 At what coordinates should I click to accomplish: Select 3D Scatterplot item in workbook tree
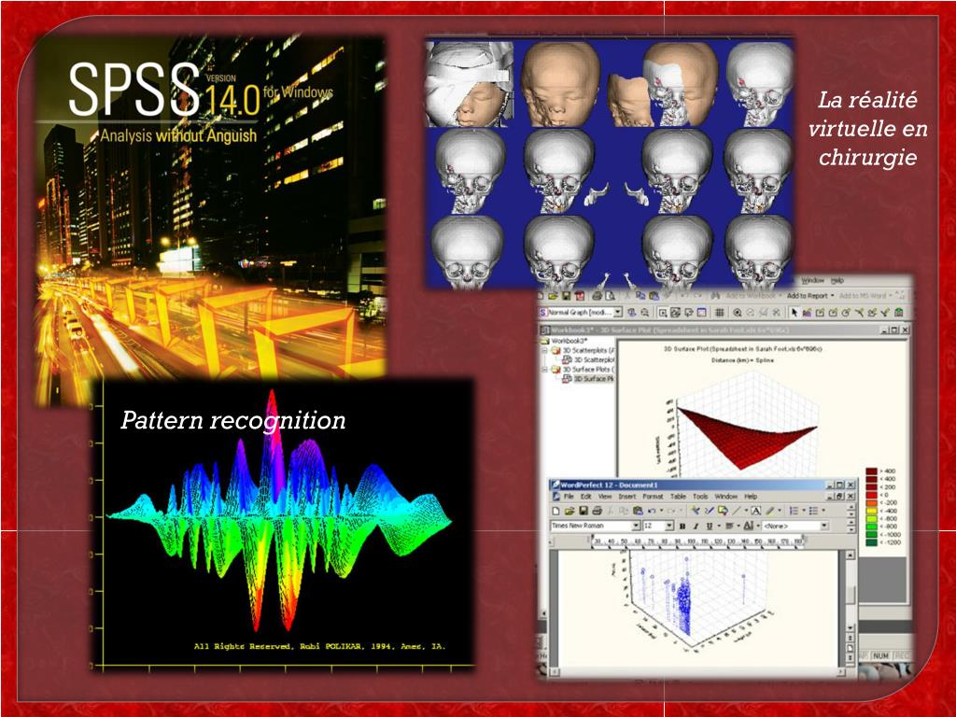coord(588,359)
